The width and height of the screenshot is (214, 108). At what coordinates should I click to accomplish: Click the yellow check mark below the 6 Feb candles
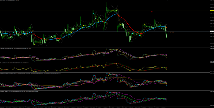click(x=142, y=37)
